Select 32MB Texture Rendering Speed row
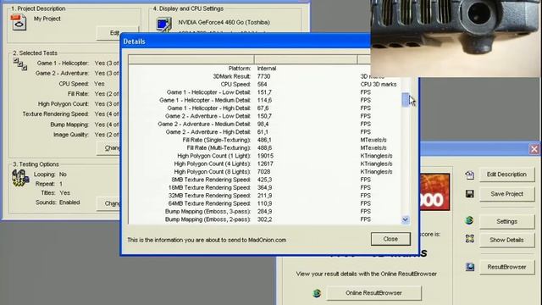The height and width of the screenshot is (305, 542). 264,196
